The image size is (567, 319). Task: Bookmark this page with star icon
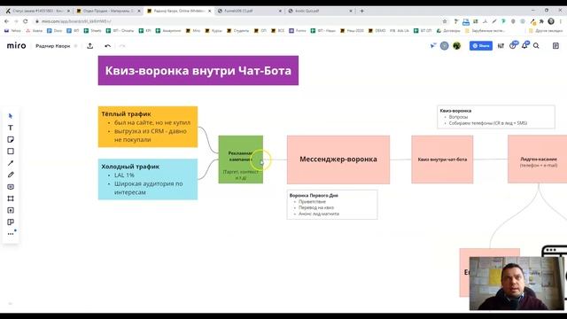point(445,21)
